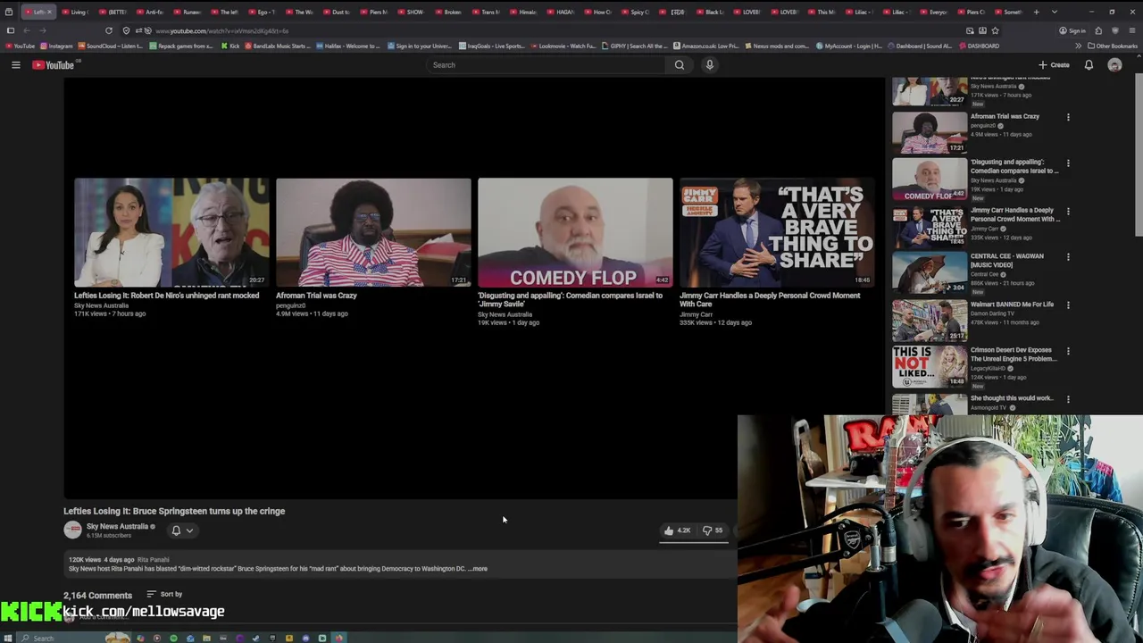Open the YouTube guide hamburger menu
The width and height of the screenshot is (1143, 643).
click(x=15, y=64)
